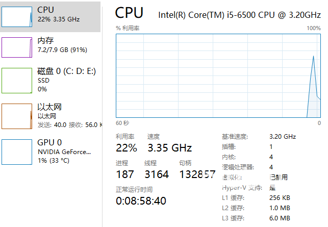328x227 pixels.
Task: Click the 3.20 GHz base speed value
Action: 282,137
